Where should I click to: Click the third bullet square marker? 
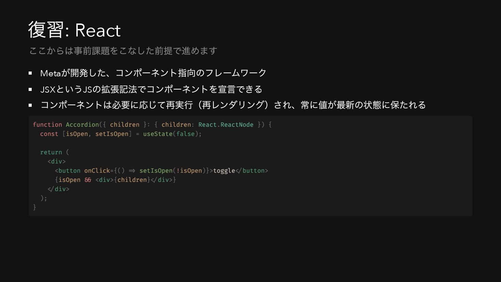click(30, 105)
